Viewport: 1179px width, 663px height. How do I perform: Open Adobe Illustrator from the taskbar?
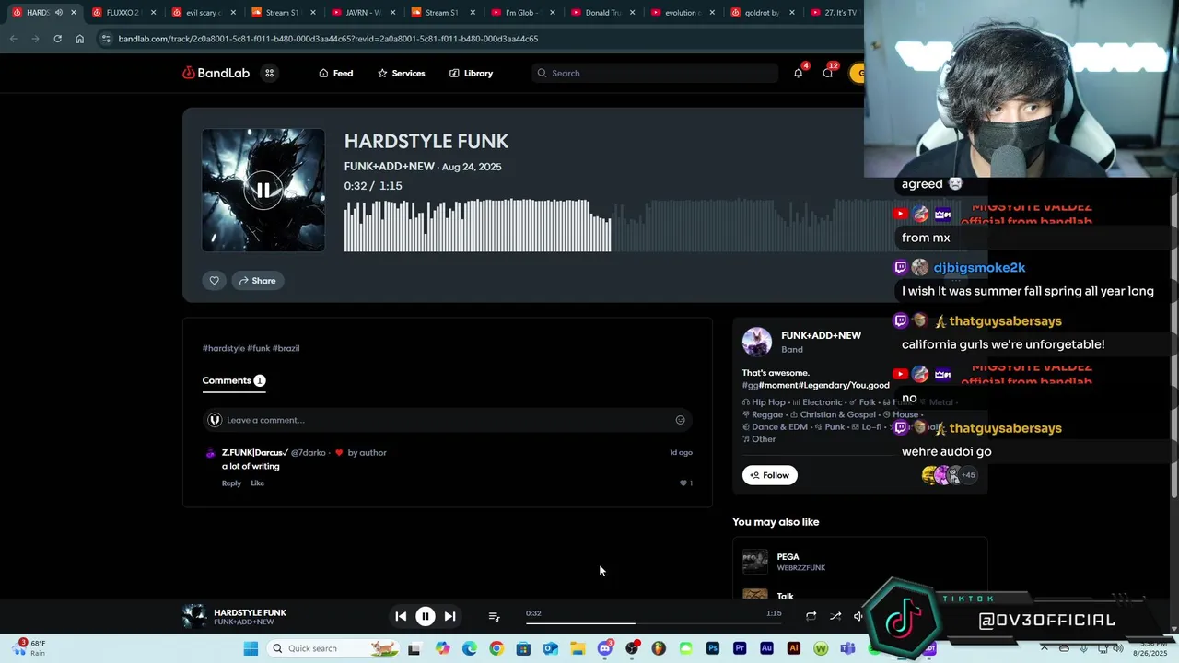click(x=794, y=648)
